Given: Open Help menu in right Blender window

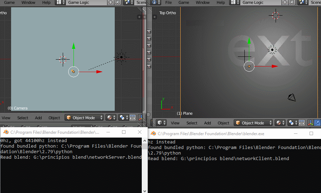Looking at the screenshot, I should tap(221, 2).
